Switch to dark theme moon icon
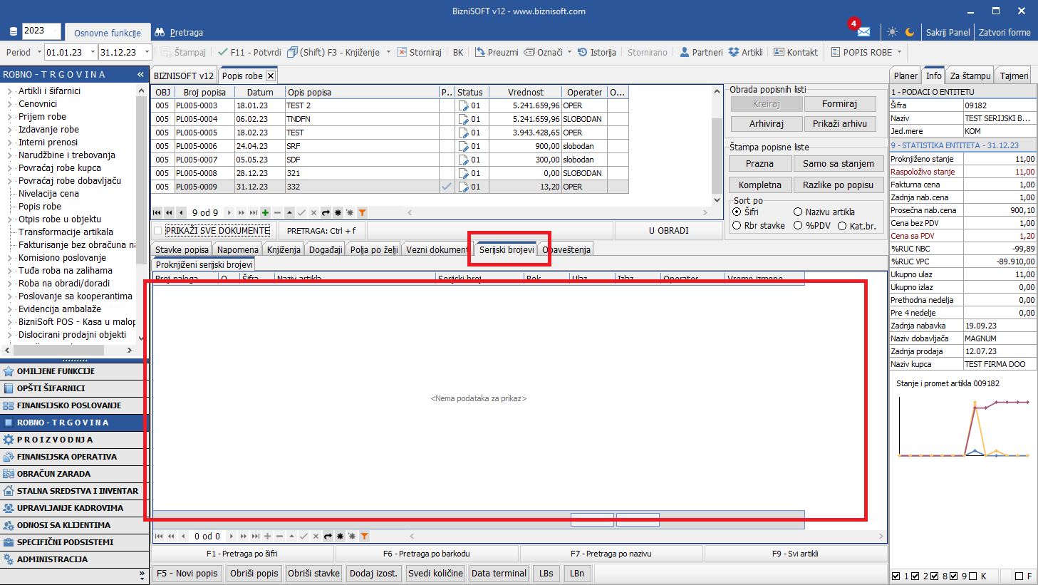The height and width of the screenshot is (585, 1038). (910, 32)
